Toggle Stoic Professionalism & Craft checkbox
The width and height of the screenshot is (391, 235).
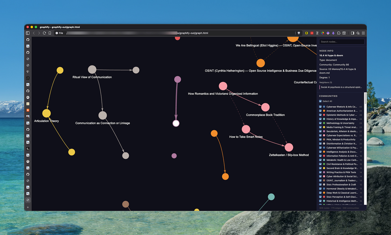(x=320, y=184)
